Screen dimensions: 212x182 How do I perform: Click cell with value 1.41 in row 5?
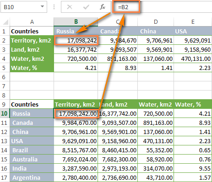pos(156,68)
